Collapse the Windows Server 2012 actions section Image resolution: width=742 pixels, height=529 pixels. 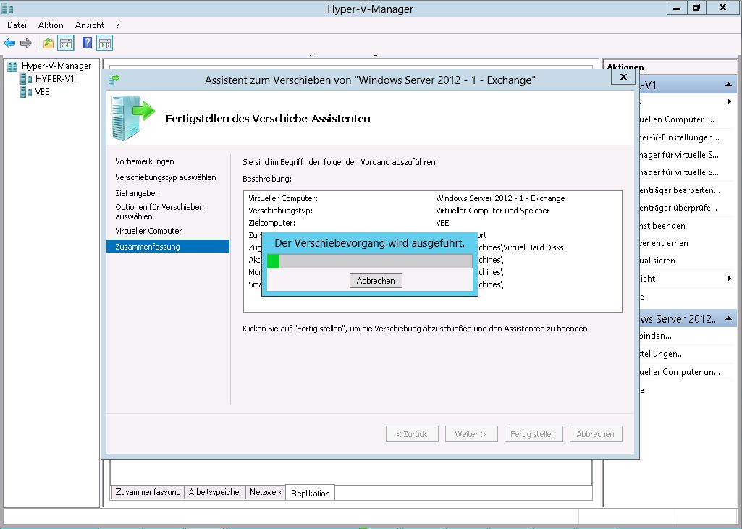(x=729, y=319)
